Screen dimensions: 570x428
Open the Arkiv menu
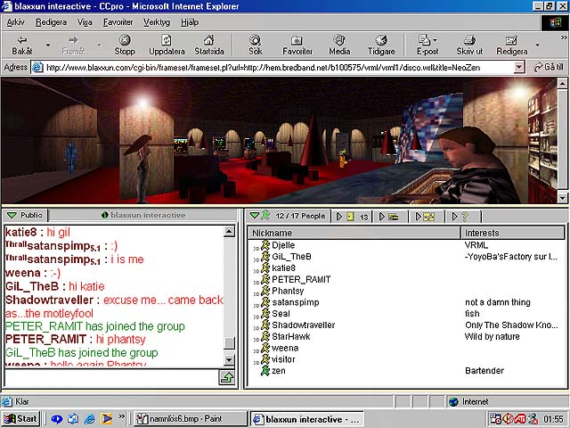16,22
